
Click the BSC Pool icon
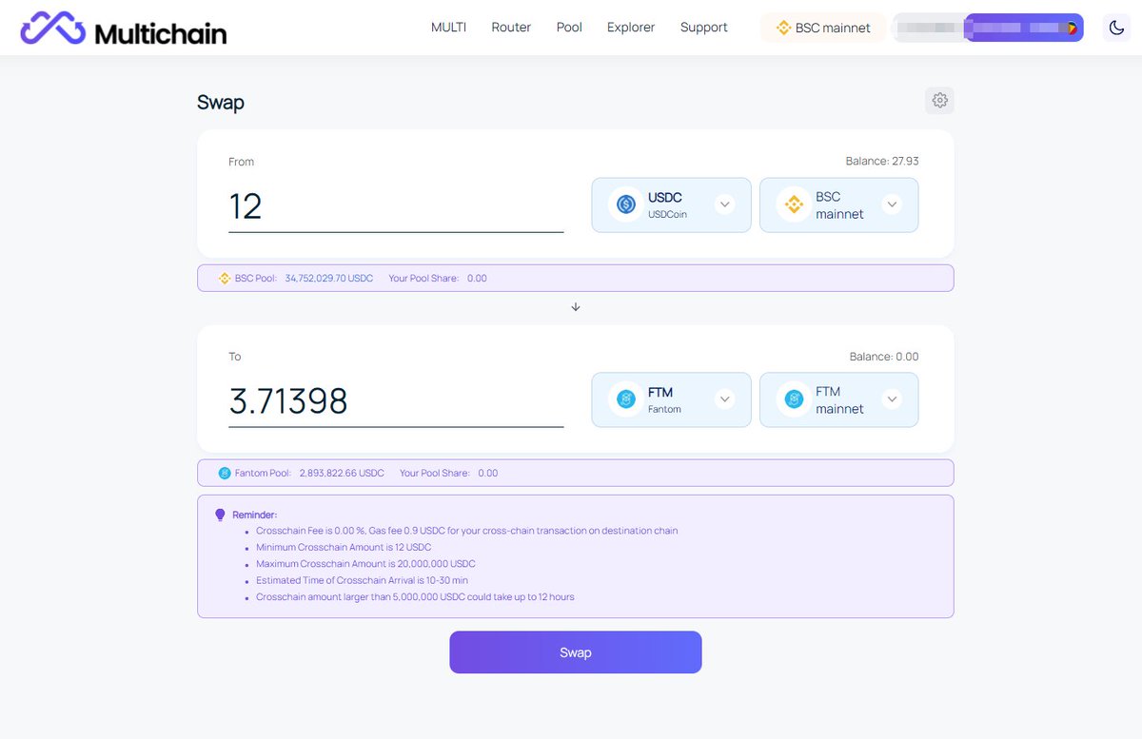click(225, 279)
